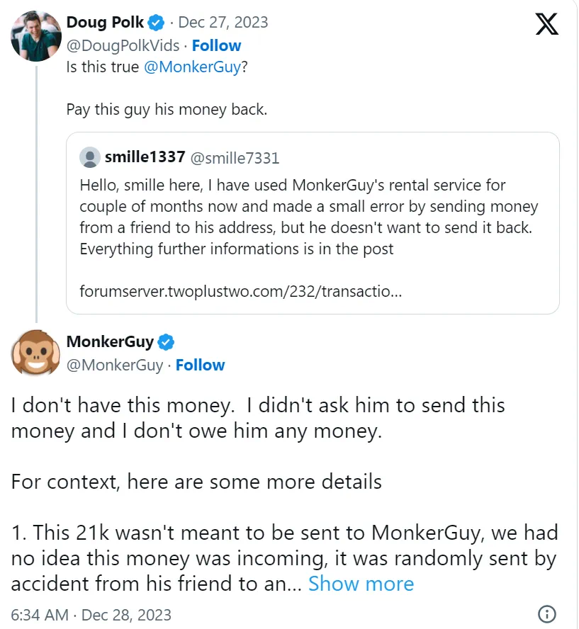This screenshot has width=579, height=629.
Task: Open Doug Polk's profile picture
Action: pyautogui.click(x=36, y=35)
